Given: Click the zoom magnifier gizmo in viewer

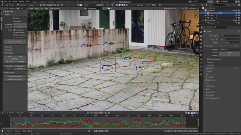Looking at the screenshot, I should click(x=196, y=13).
